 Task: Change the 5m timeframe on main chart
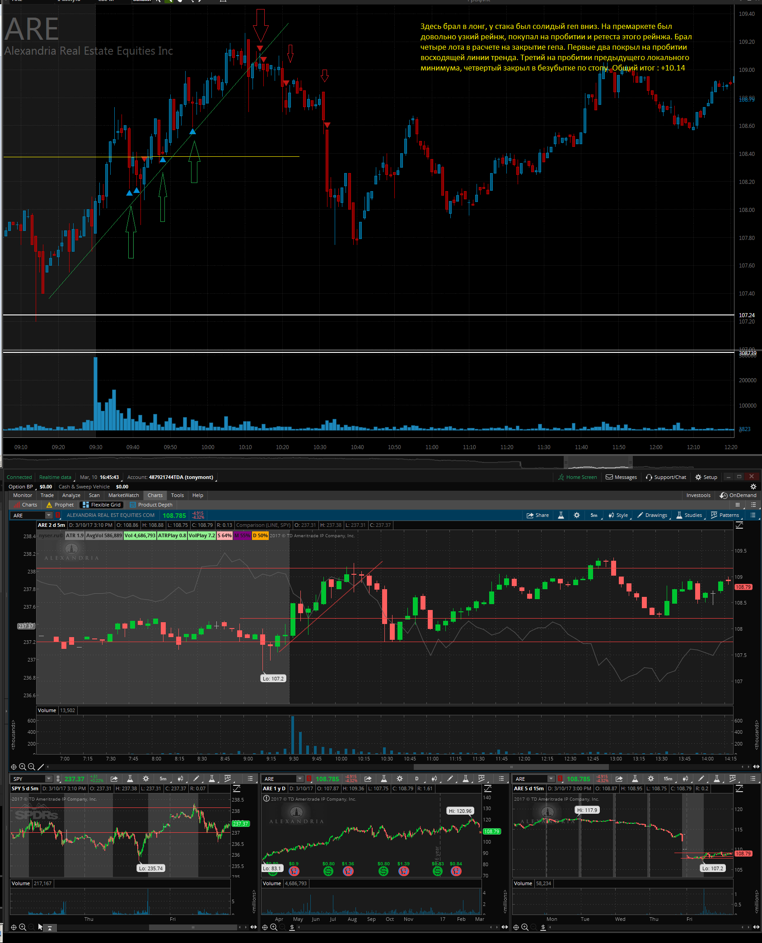coord(594,515)
